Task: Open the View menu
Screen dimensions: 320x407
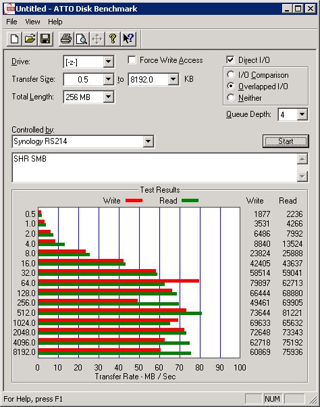Action: tap(32, 22)
